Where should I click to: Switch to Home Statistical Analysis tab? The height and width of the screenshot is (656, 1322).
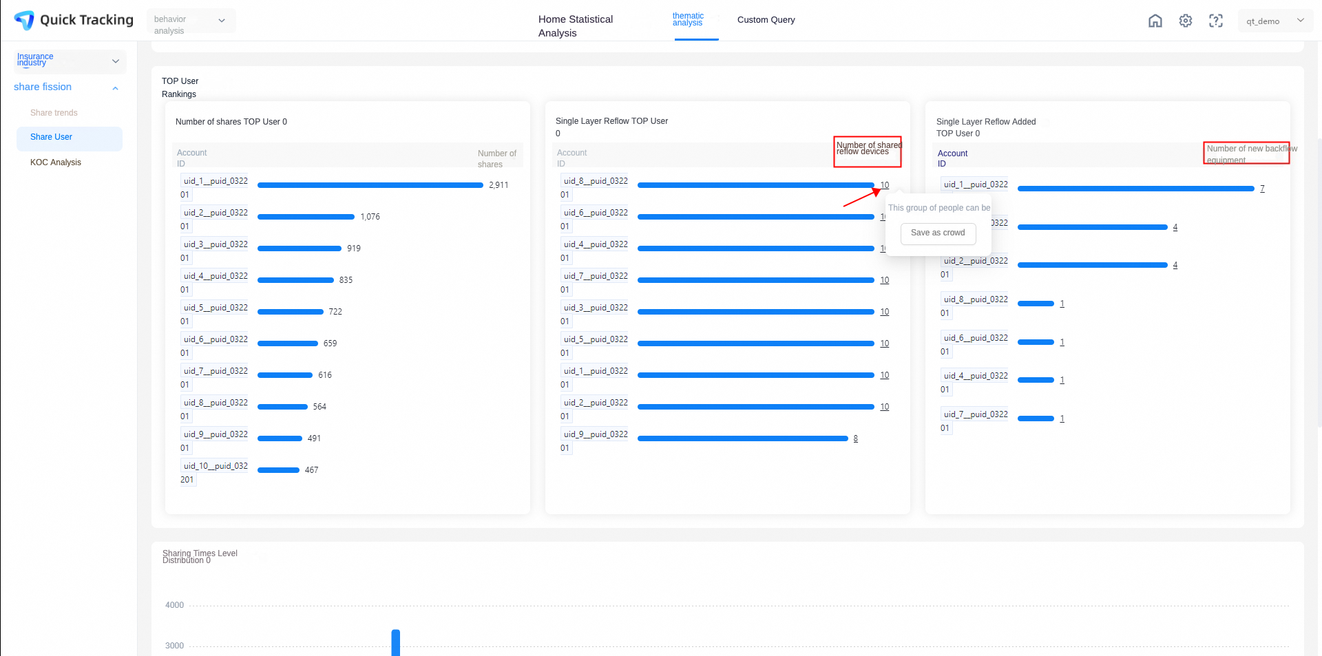[x=576, y=26]
